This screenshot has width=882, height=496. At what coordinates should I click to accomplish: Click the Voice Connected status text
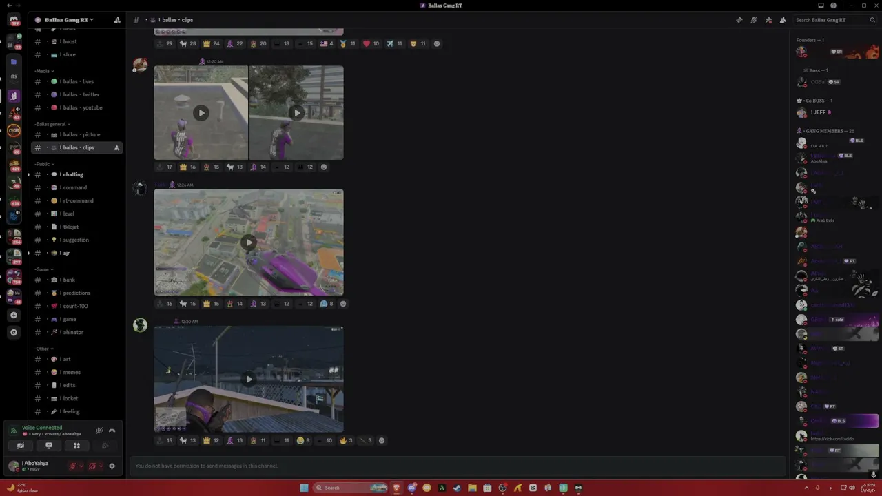42,428
